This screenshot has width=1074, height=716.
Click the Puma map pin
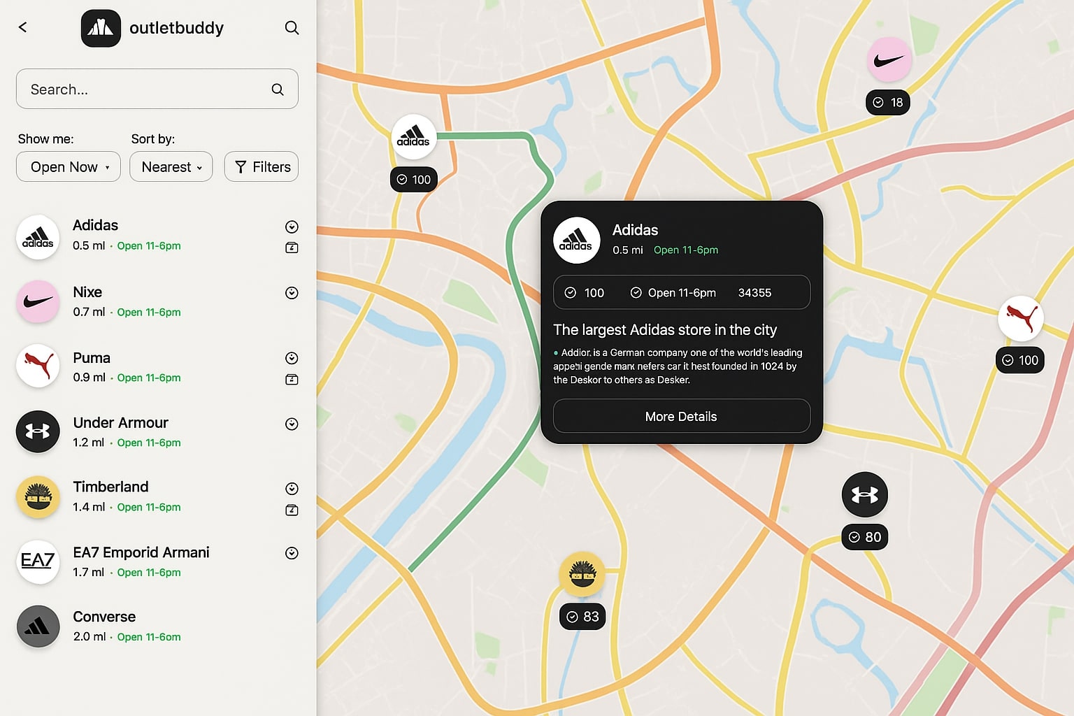(x=1021, y=319)
